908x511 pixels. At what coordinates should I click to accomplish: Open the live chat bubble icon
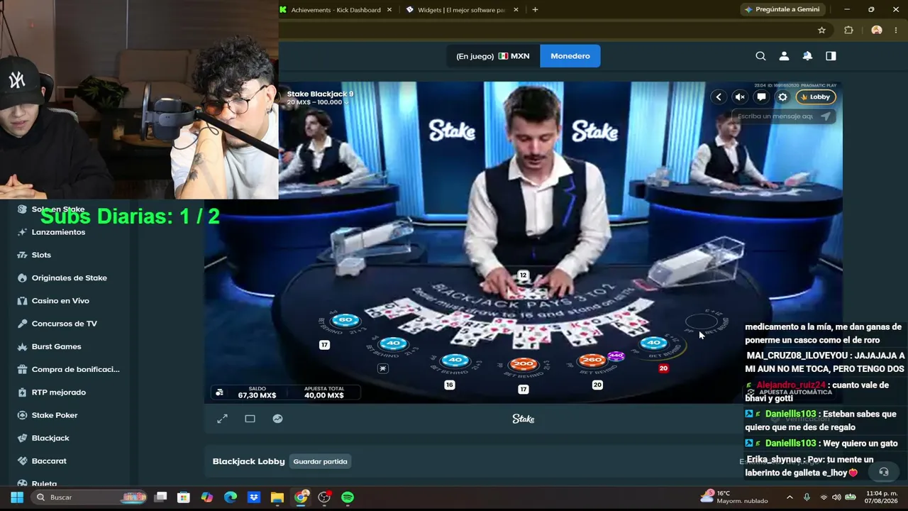coord(761,97)
